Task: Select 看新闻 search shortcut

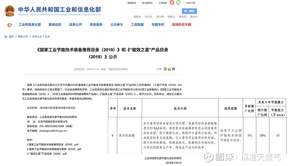Action: click(137, 17)
